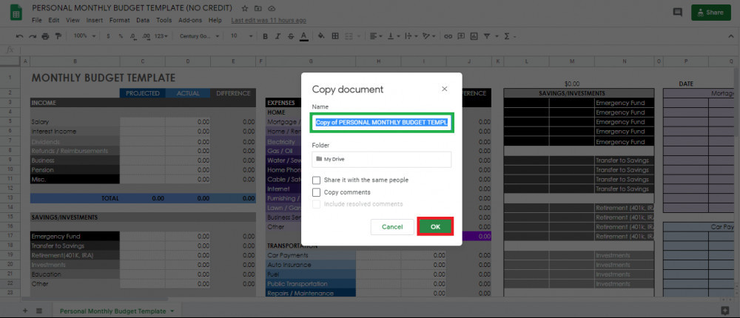This screenshot has height=318, width=740.
Task: Format as currency with dollar icon
Action: [x=108, y=35]
